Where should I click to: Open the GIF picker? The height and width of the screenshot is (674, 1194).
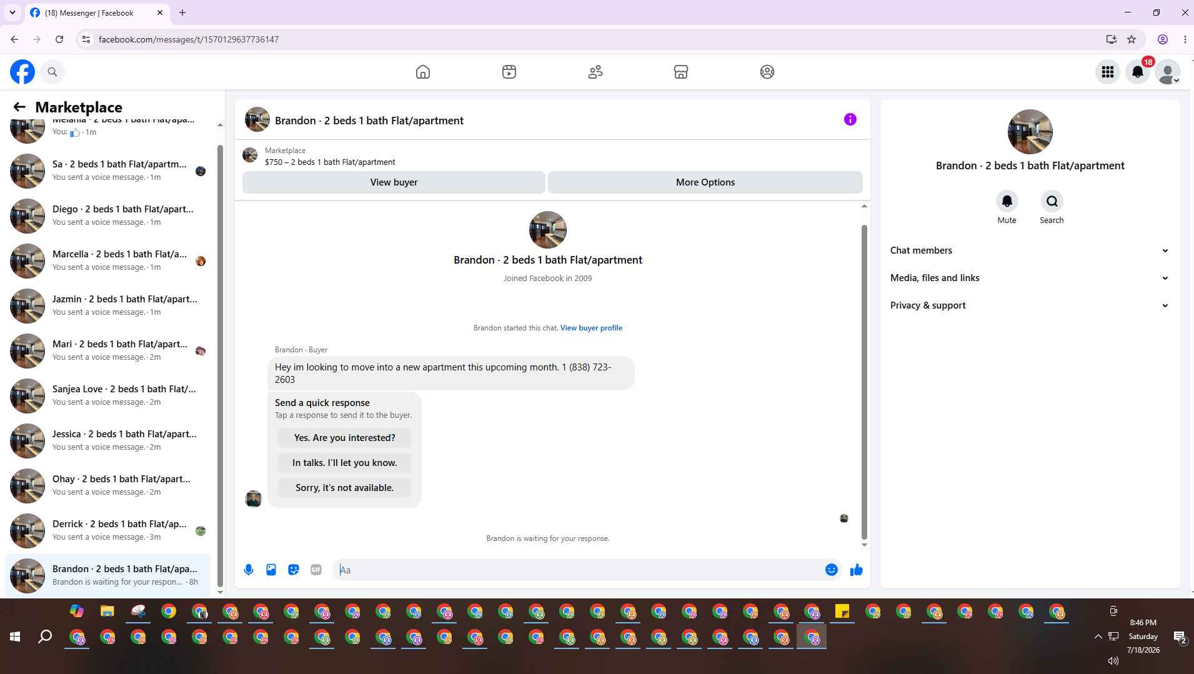[x=316, y=570]
